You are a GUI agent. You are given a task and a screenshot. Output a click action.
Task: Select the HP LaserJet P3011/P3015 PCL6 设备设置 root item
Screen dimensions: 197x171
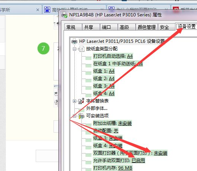[122, 41]
